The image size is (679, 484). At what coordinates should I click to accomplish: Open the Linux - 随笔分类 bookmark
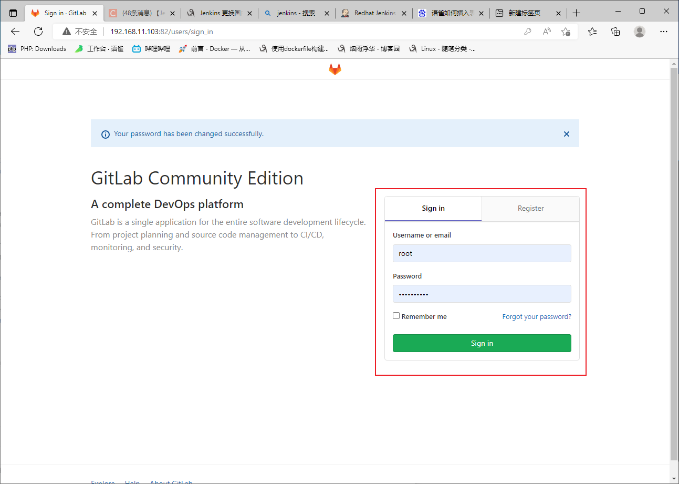click(443, 48)
